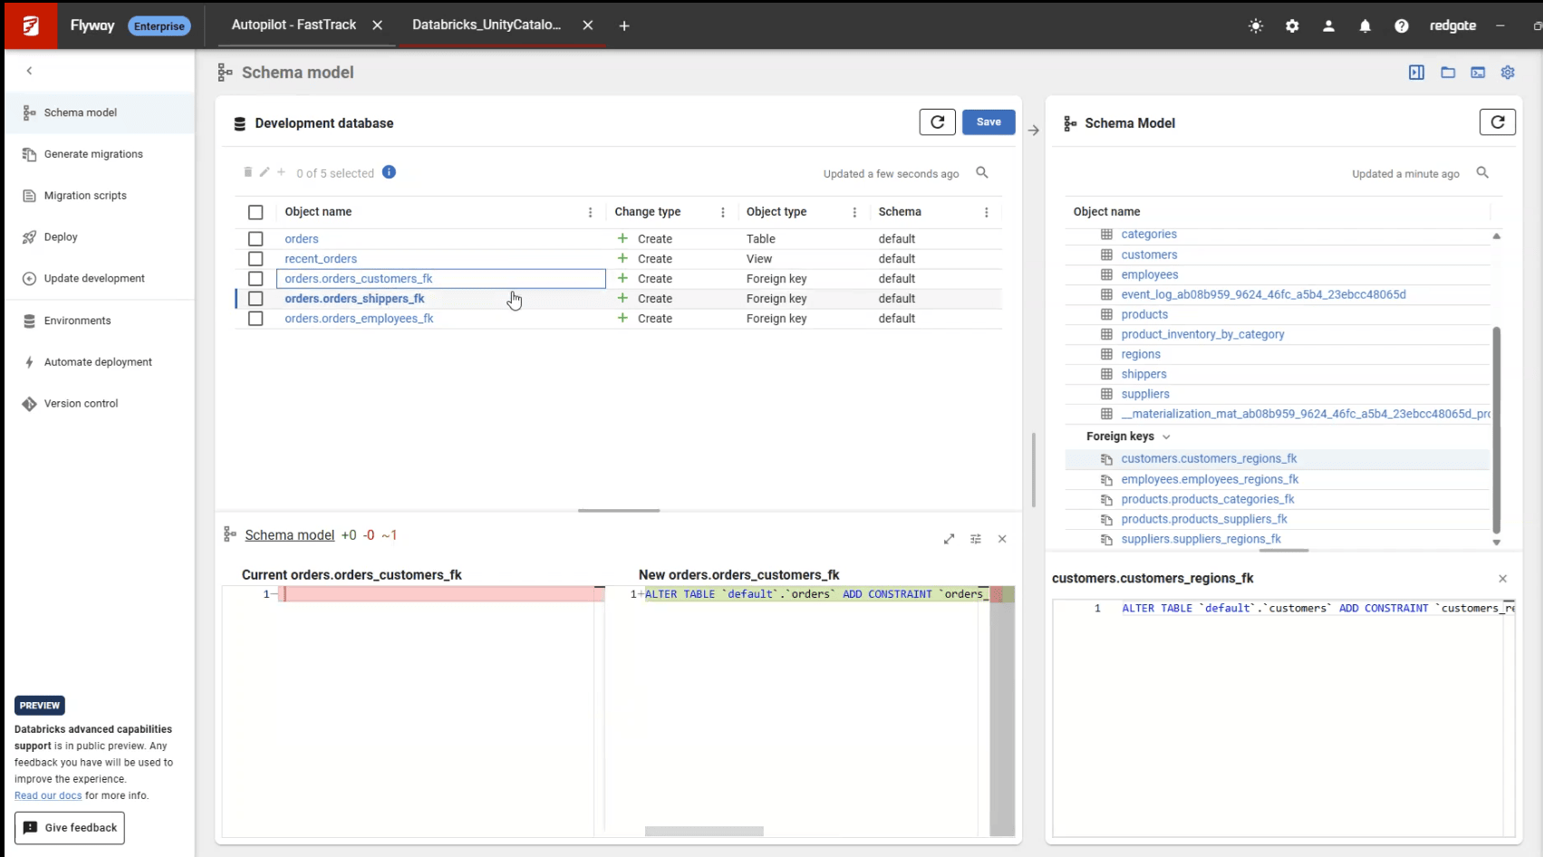Open Change type column options menu
The height and width of the screenshot is (857, 1543).
tap(723, 212)
